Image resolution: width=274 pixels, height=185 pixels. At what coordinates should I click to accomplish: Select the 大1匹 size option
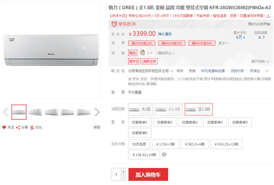[141, 109]
